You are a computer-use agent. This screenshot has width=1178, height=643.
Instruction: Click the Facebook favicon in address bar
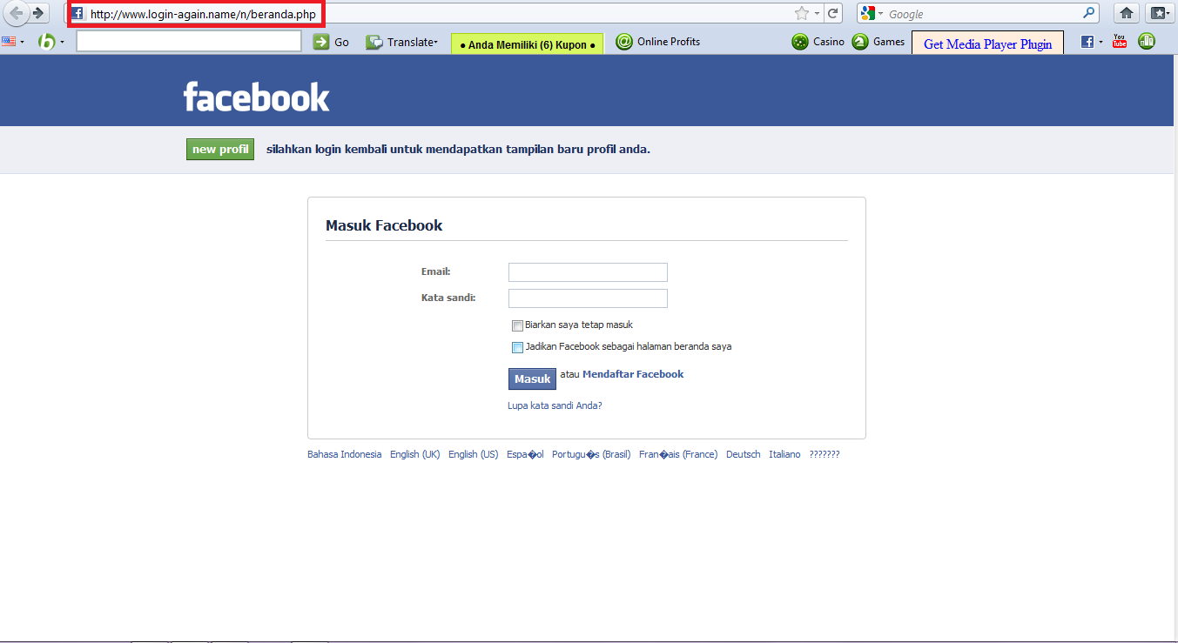[x=77, y=14]
